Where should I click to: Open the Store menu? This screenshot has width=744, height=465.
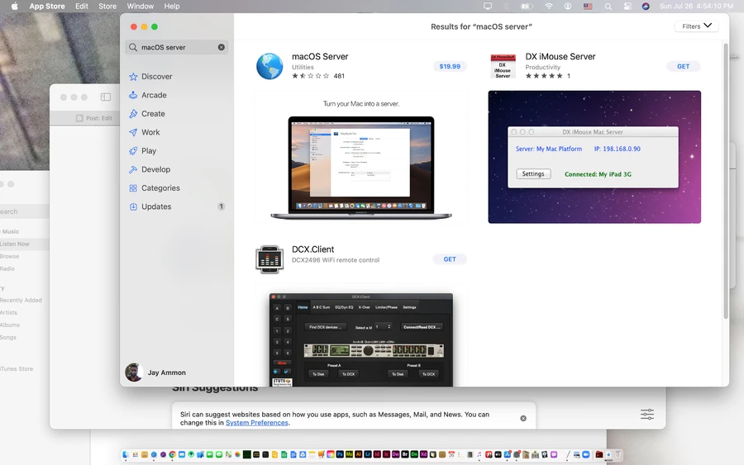pyautogui.click(x=107, y=6)
